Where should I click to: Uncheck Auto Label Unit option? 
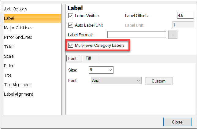(x=71, y=25)
